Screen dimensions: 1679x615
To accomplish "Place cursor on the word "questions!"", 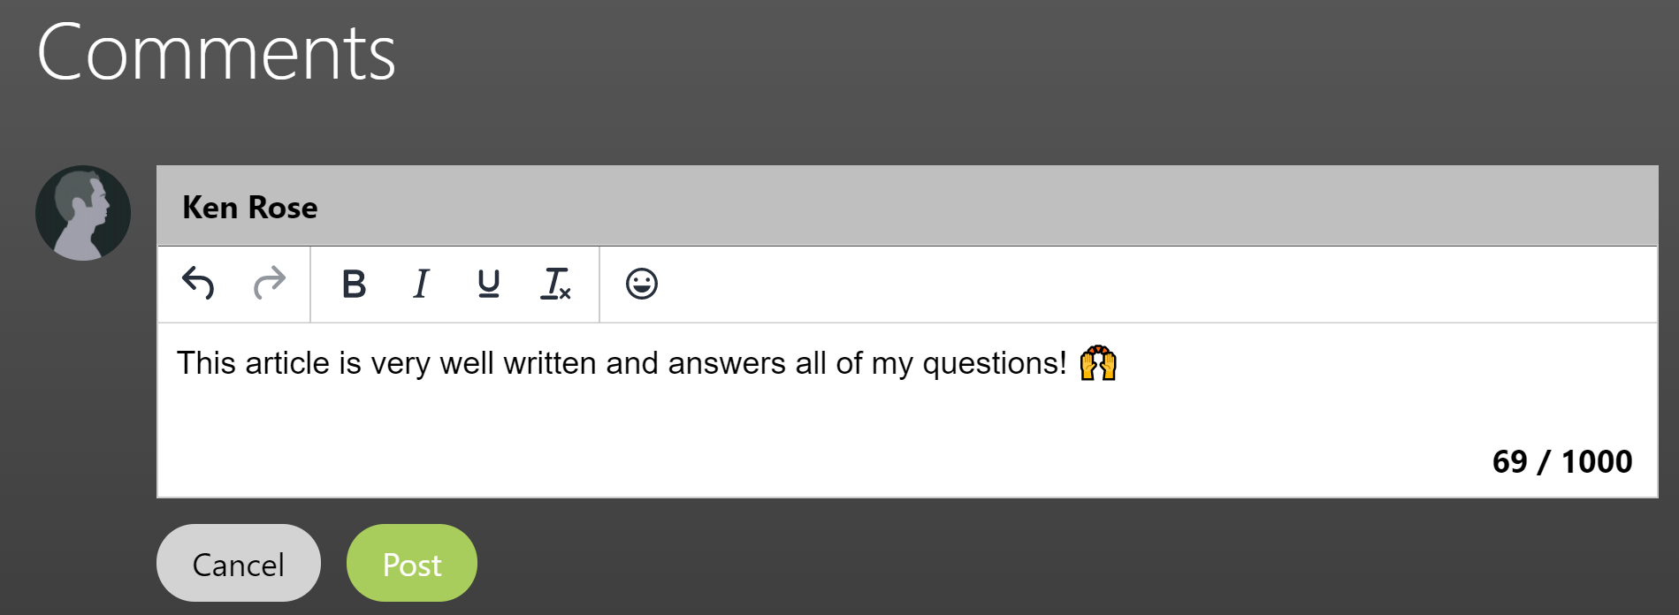I will click(x=995, y=363).
